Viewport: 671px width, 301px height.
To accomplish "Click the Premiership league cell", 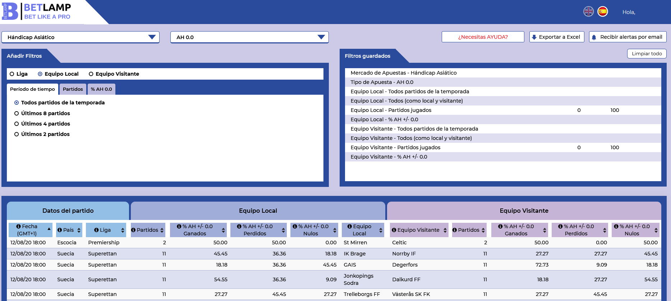I will 104,243.
